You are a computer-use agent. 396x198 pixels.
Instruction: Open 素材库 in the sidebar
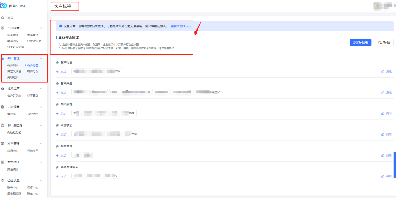[12, 114]
